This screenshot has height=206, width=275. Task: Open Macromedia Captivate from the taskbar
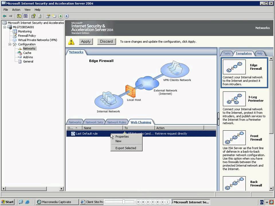pos(57,202)
